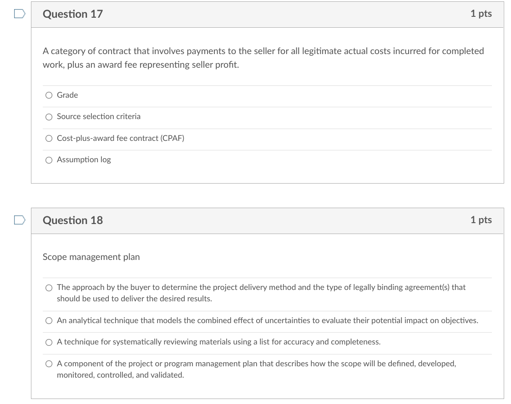Screen dimensions: 511x404
Task: Select the buyer project delivery method answer
Action: pyautogui.click(x=49, y=287)
